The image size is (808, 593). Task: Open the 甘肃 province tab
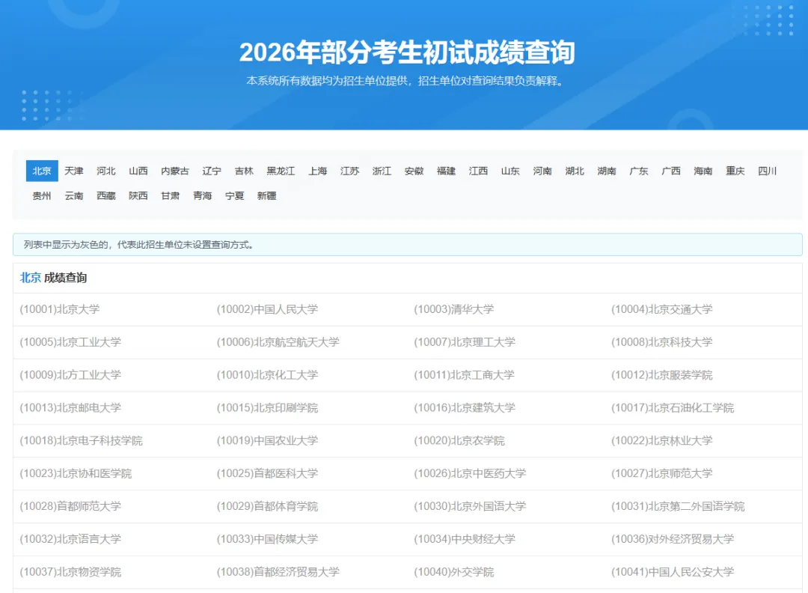pos(170,195)
